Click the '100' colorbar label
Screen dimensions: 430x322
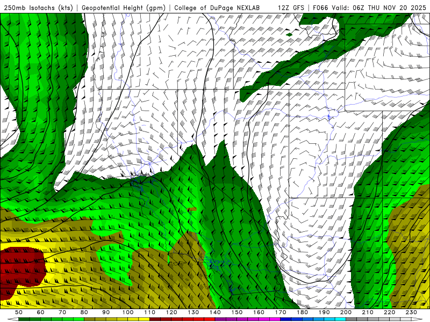click(x=128, y=312)
